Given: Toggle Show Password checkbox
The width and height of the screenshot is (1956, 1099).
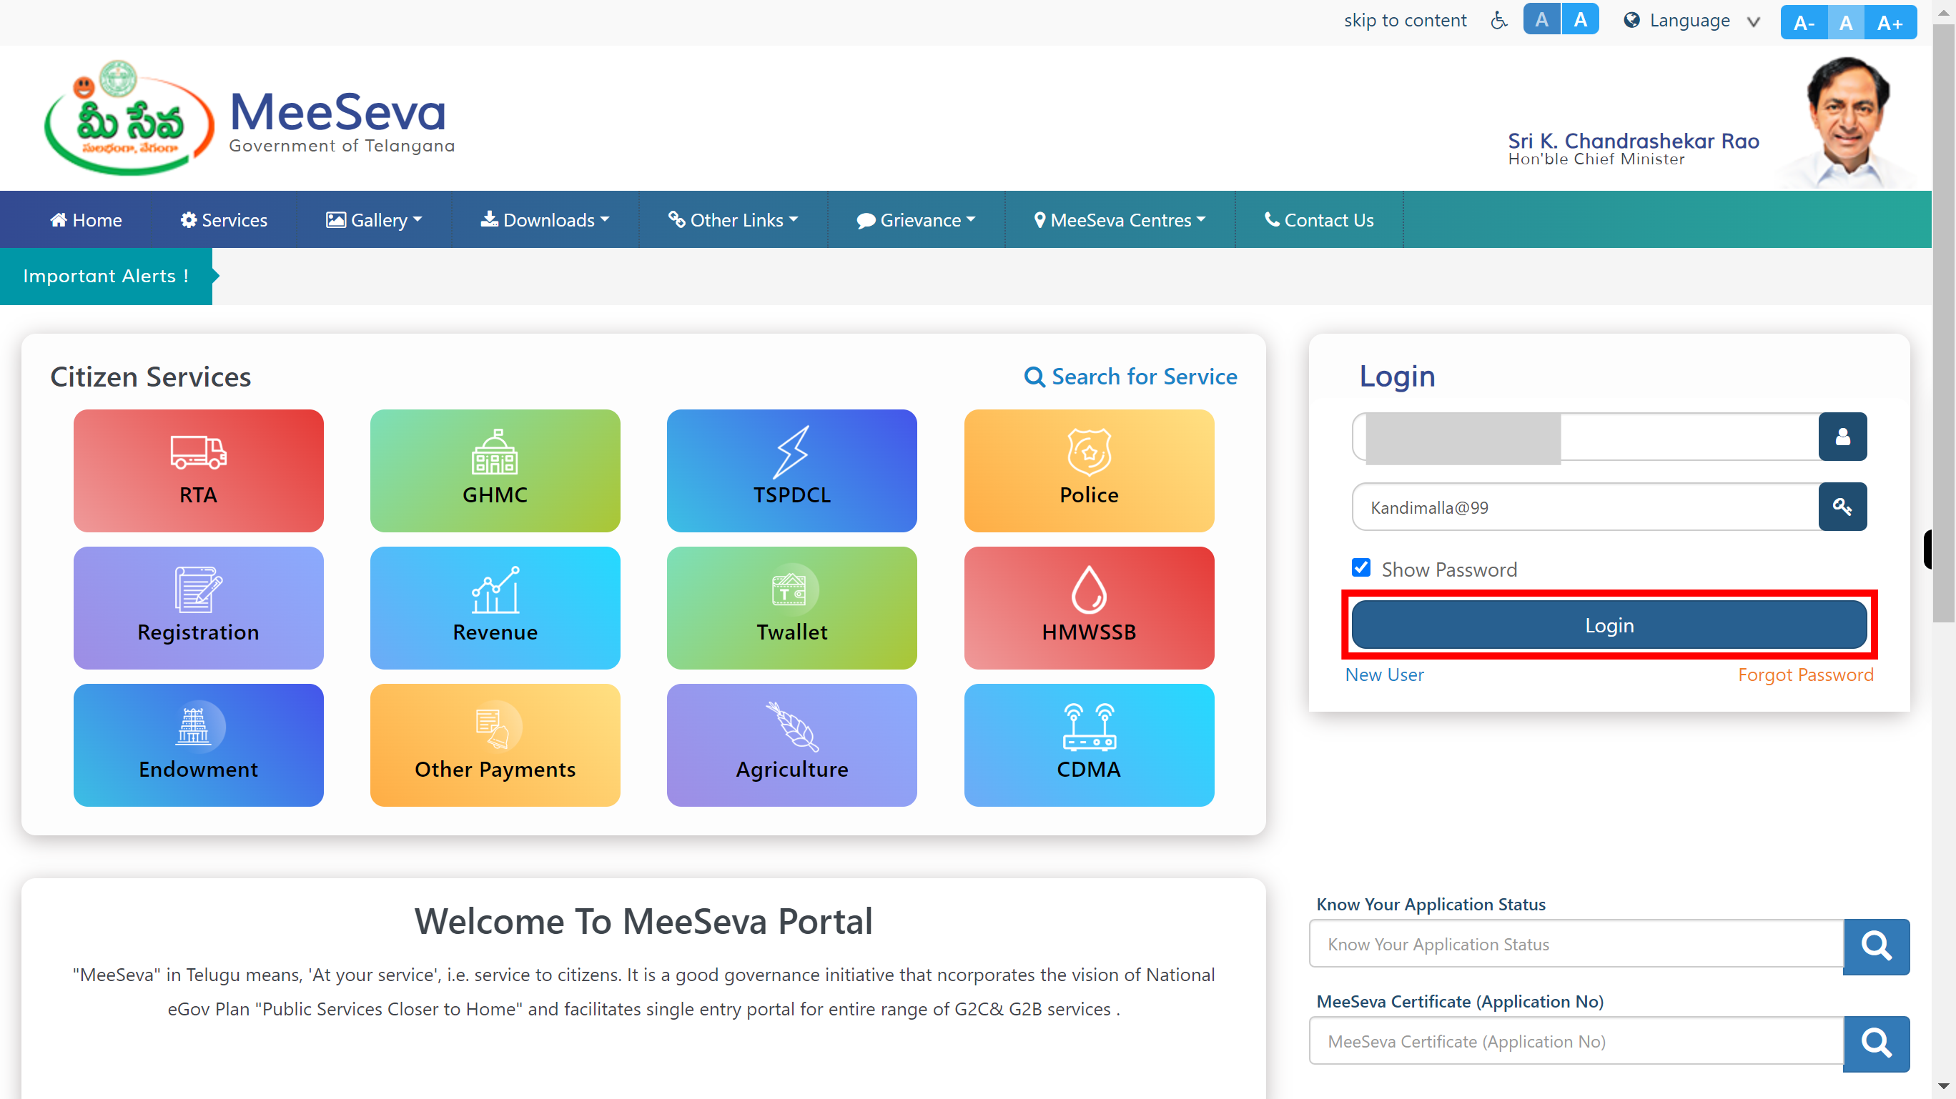Looking at the screenshot, I should tap(1361, 568).
